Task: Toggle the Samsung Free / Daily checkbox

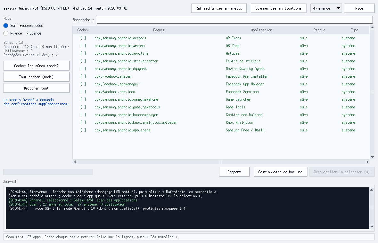Action: tap(83, 130)
